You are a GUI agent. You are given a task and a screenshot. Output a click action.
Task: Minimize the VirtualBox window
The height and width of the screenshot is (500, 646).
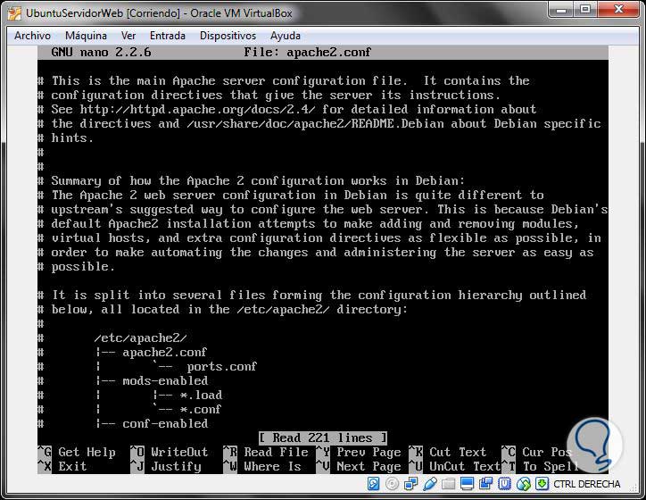[561, 10]
